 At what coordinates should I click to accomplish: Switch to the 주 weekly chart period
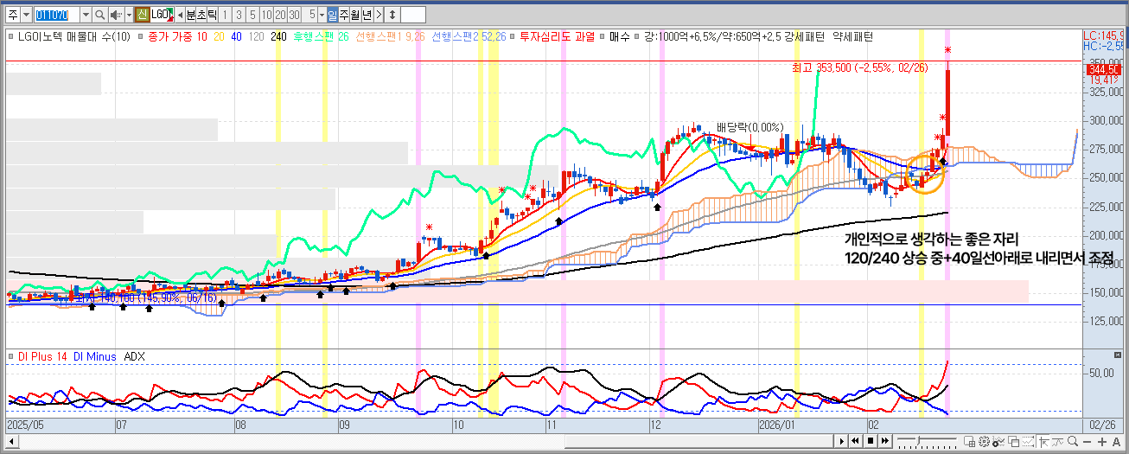343,15
